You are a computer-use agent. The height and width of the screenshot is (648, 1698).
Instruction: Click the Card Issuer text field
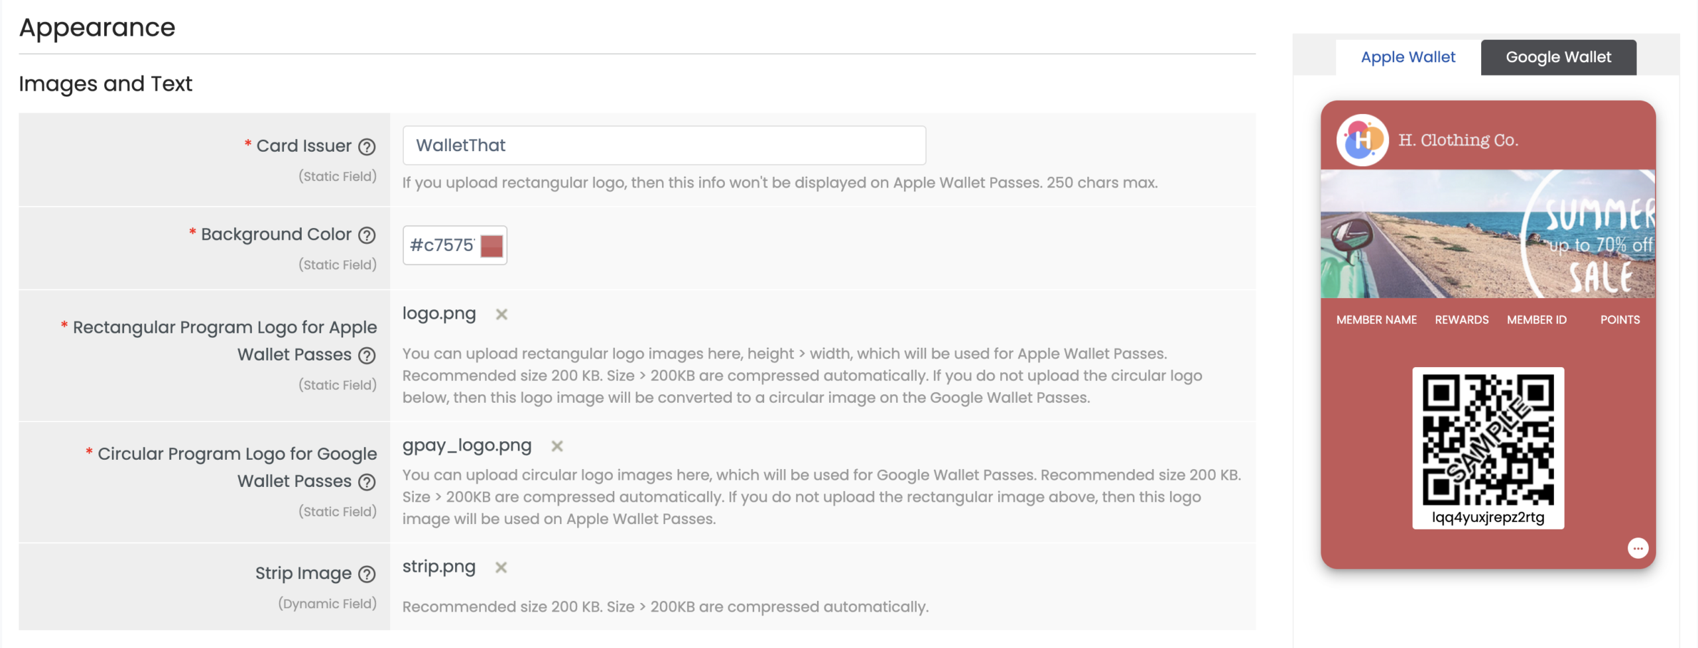[663, 146]
